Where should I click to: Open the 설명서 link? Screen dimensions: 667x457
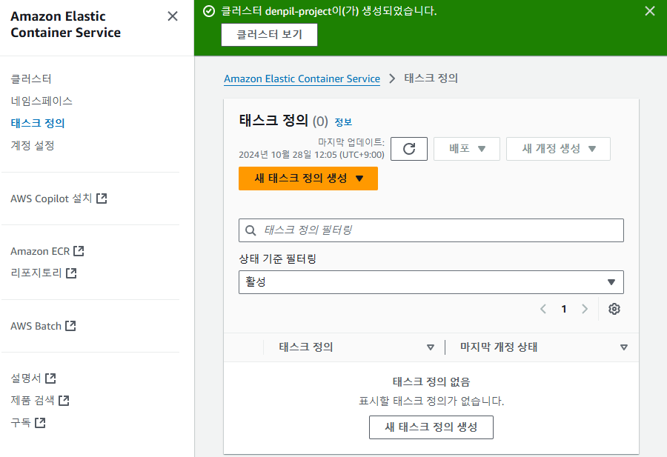(33, 378)
